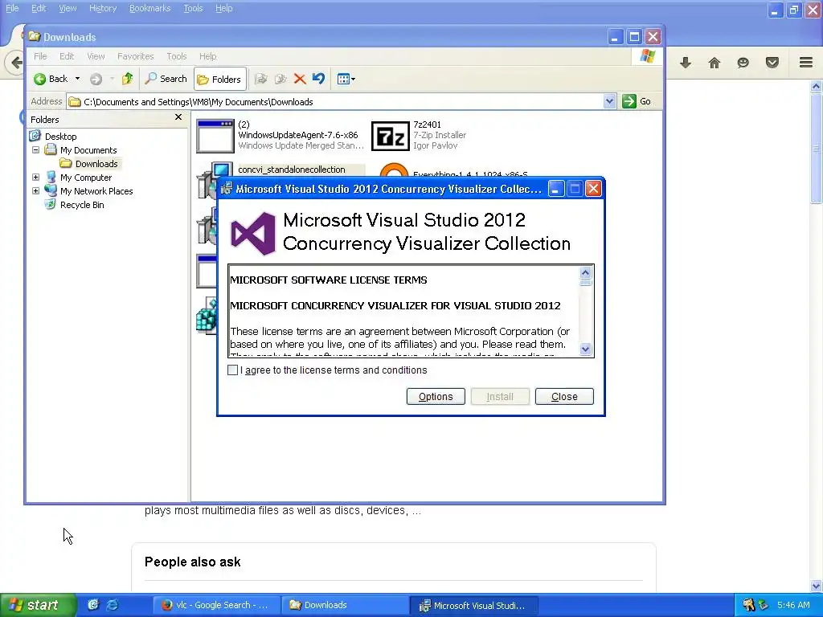Click the Firefox home icon
Screen dimensions: 823x617
(x=714, y=63)
